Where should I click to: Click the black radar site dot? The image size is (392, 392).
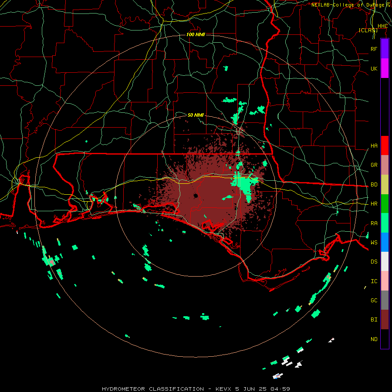[x=196, y=196]
